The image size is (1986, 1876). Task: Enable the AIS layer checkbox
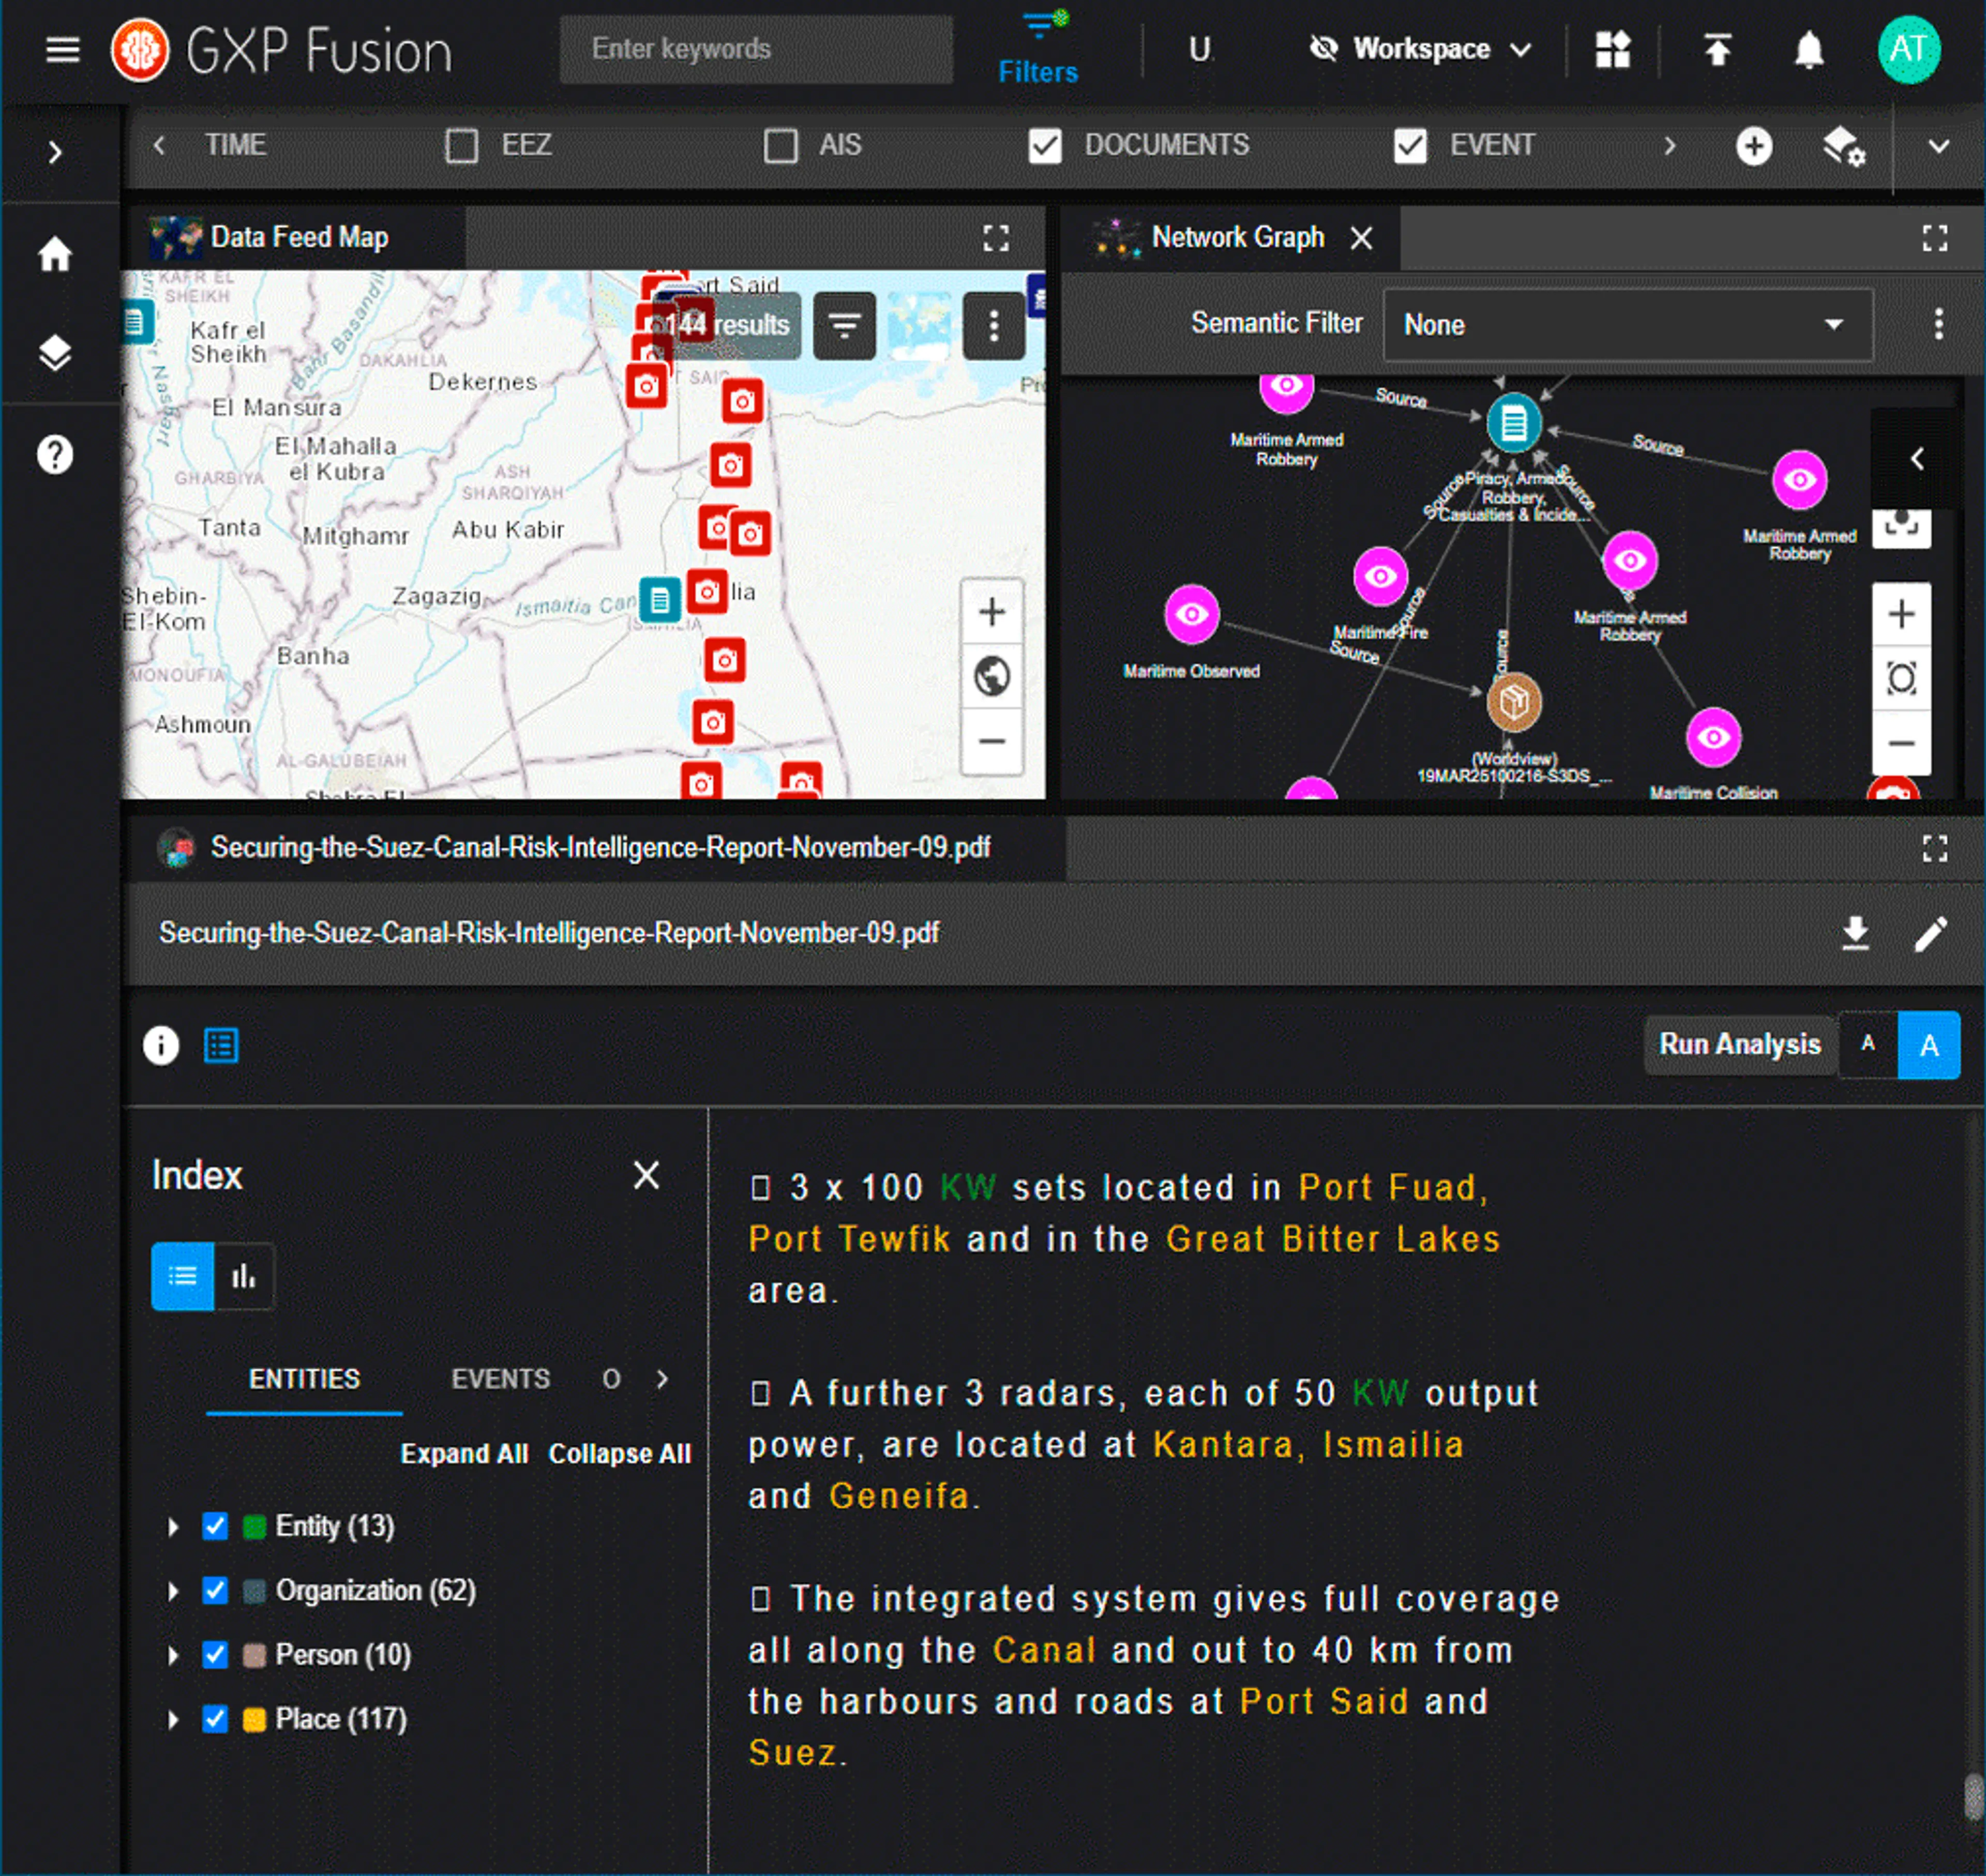click(x=780, y=146)
